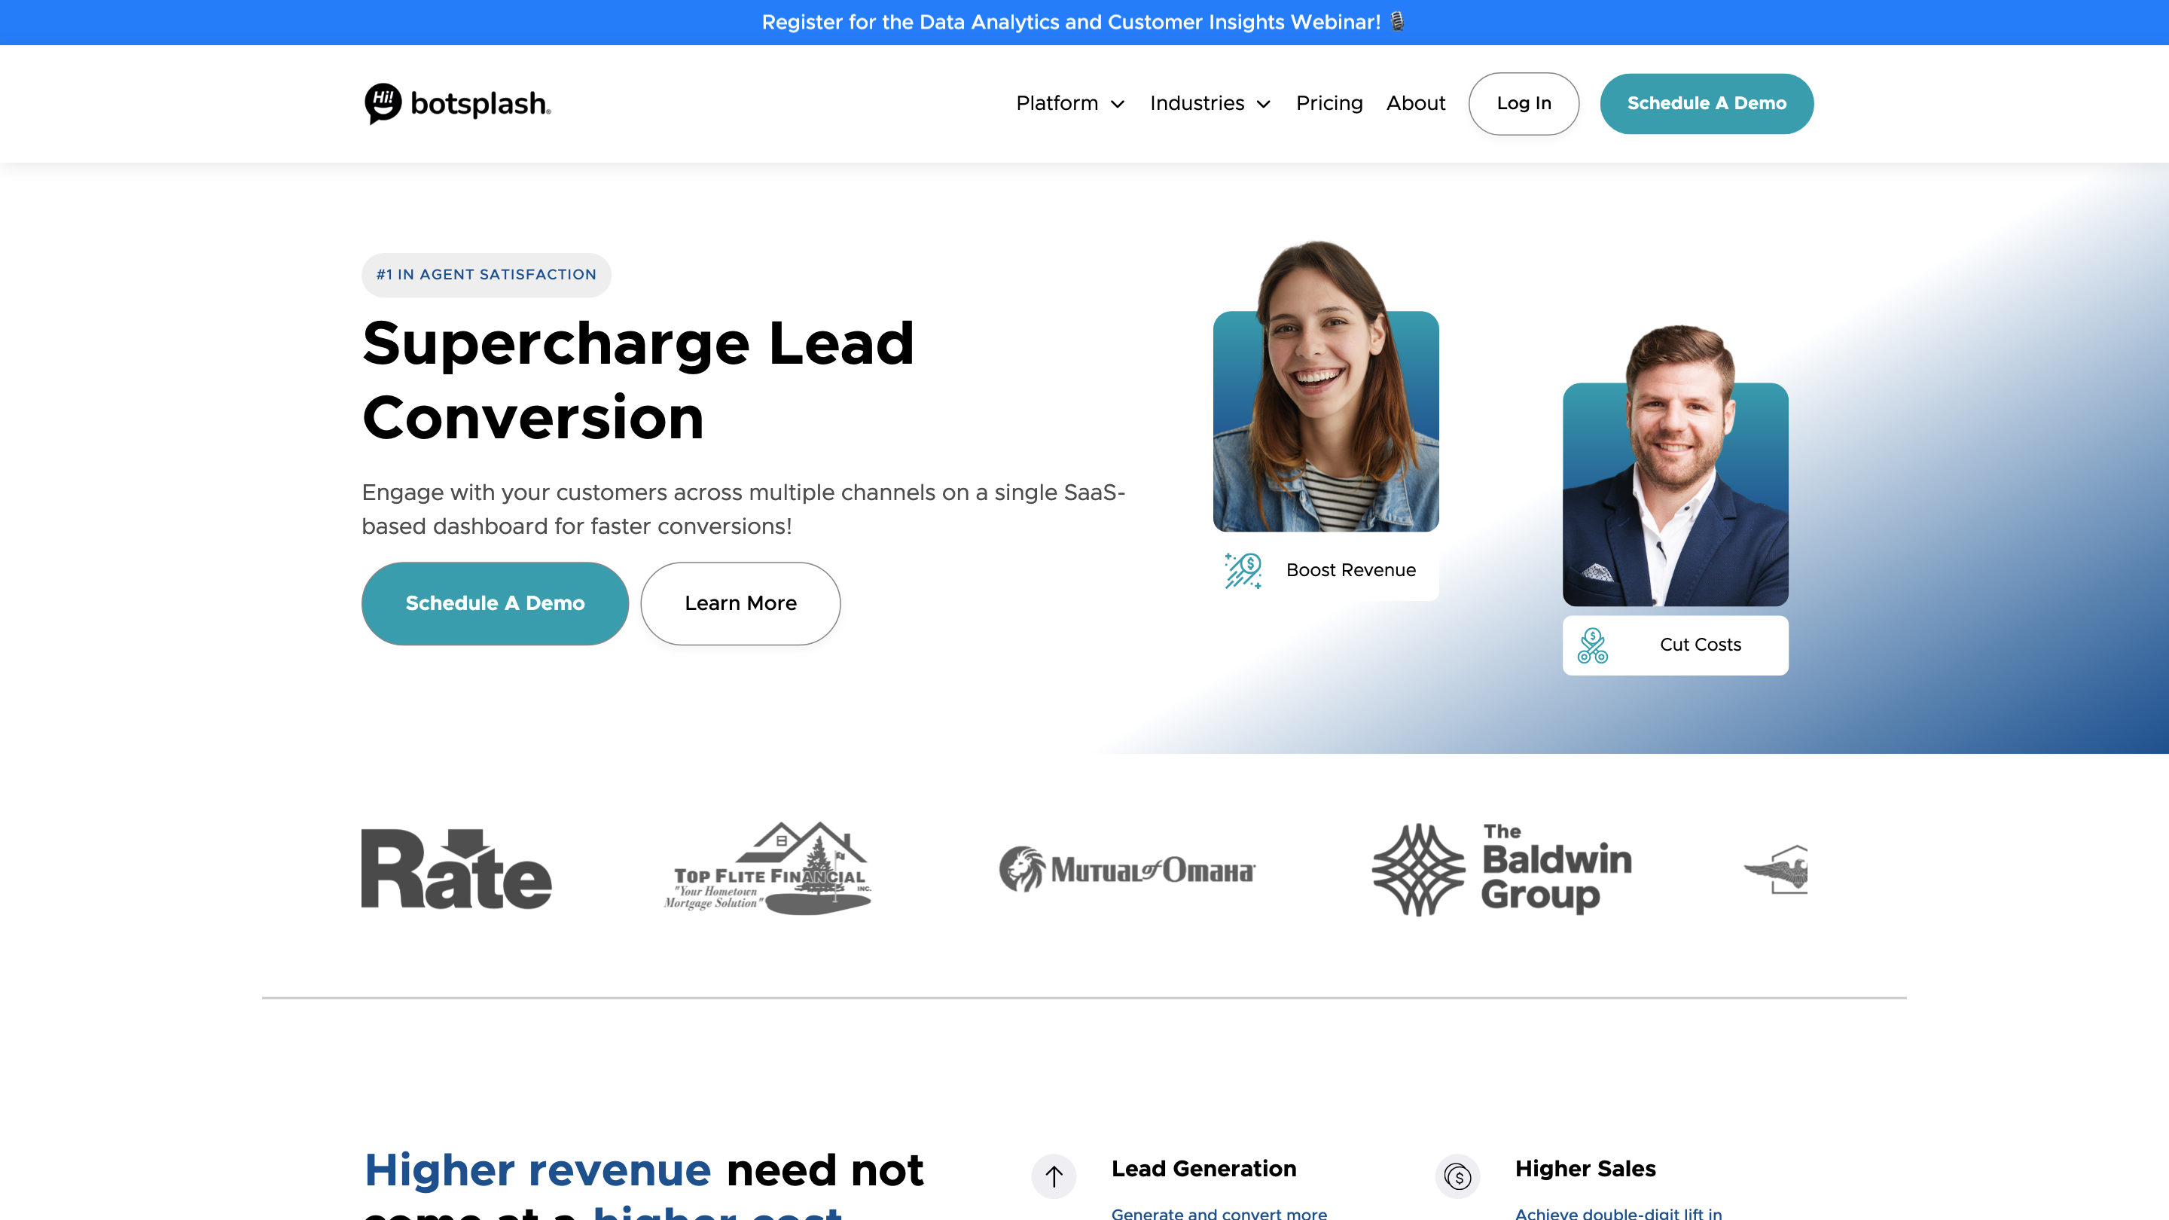Click the Log In button
This screenshot has height=1220, width=2169.
click(x=1524, y=102)
